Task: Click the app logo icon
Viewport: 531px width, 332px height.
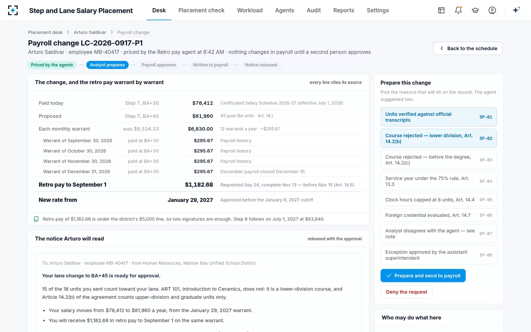Action: click(x=13, y=10)
